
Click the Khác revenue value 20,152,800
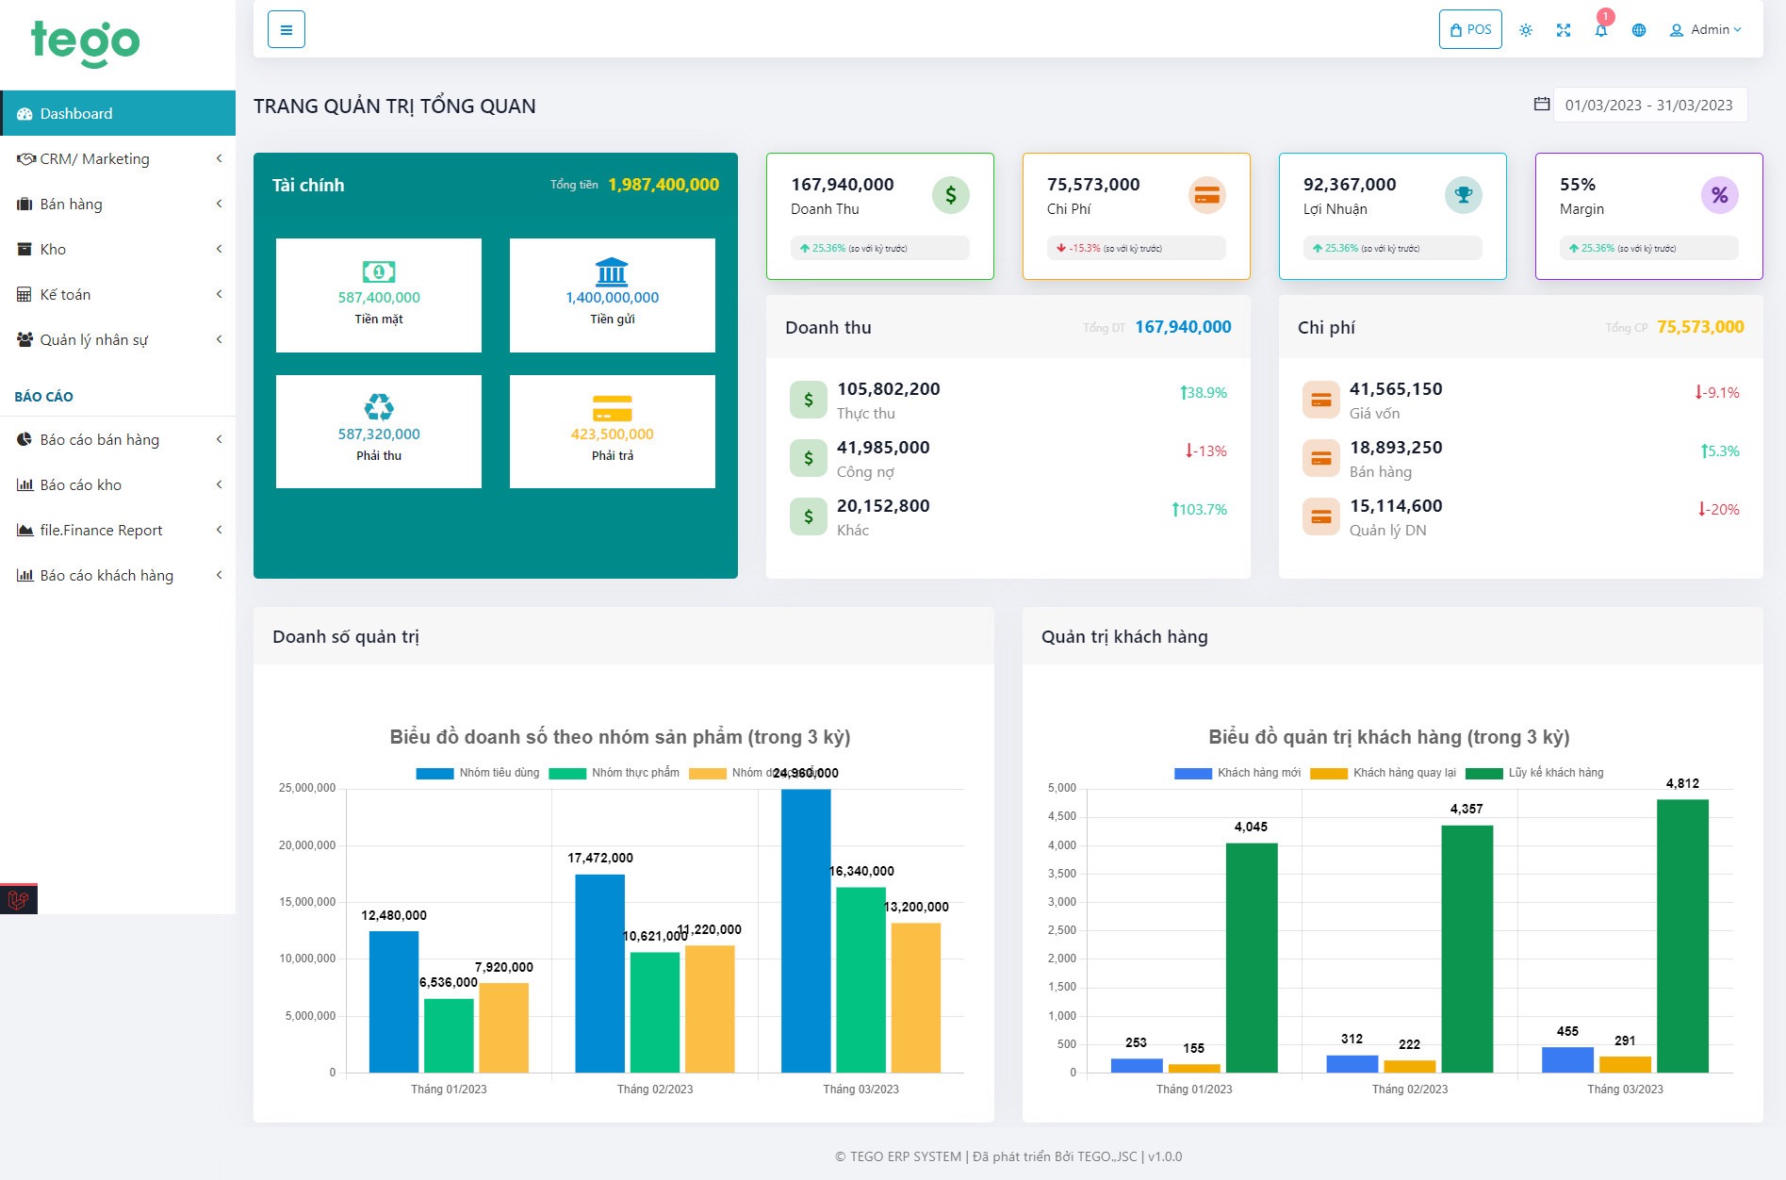pyautogui.click(x=883, y=506)
